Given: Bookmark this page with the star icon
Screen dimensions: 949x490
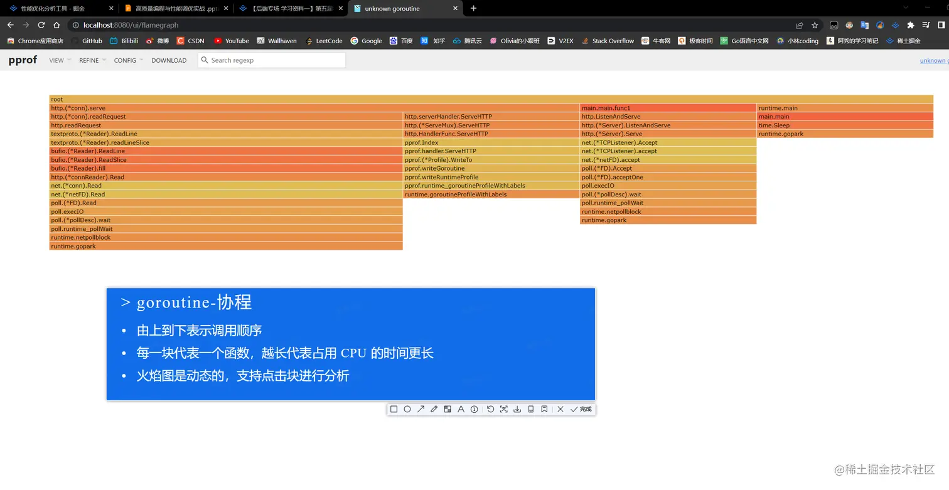Looking at the screenshot, I should coord(815,25).
